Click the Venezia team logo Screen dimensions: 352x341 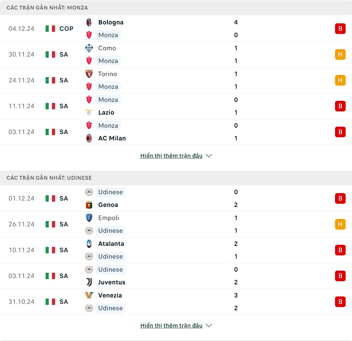89,295
